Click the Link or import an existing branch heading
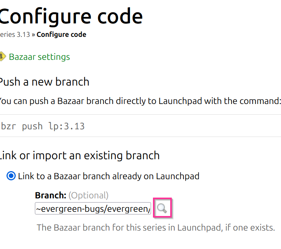The width and height of the screenshot is (281, 249). pyautogui.click(x=79, y=155)
